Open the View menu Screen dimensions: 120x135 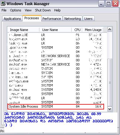click(28, 10)
